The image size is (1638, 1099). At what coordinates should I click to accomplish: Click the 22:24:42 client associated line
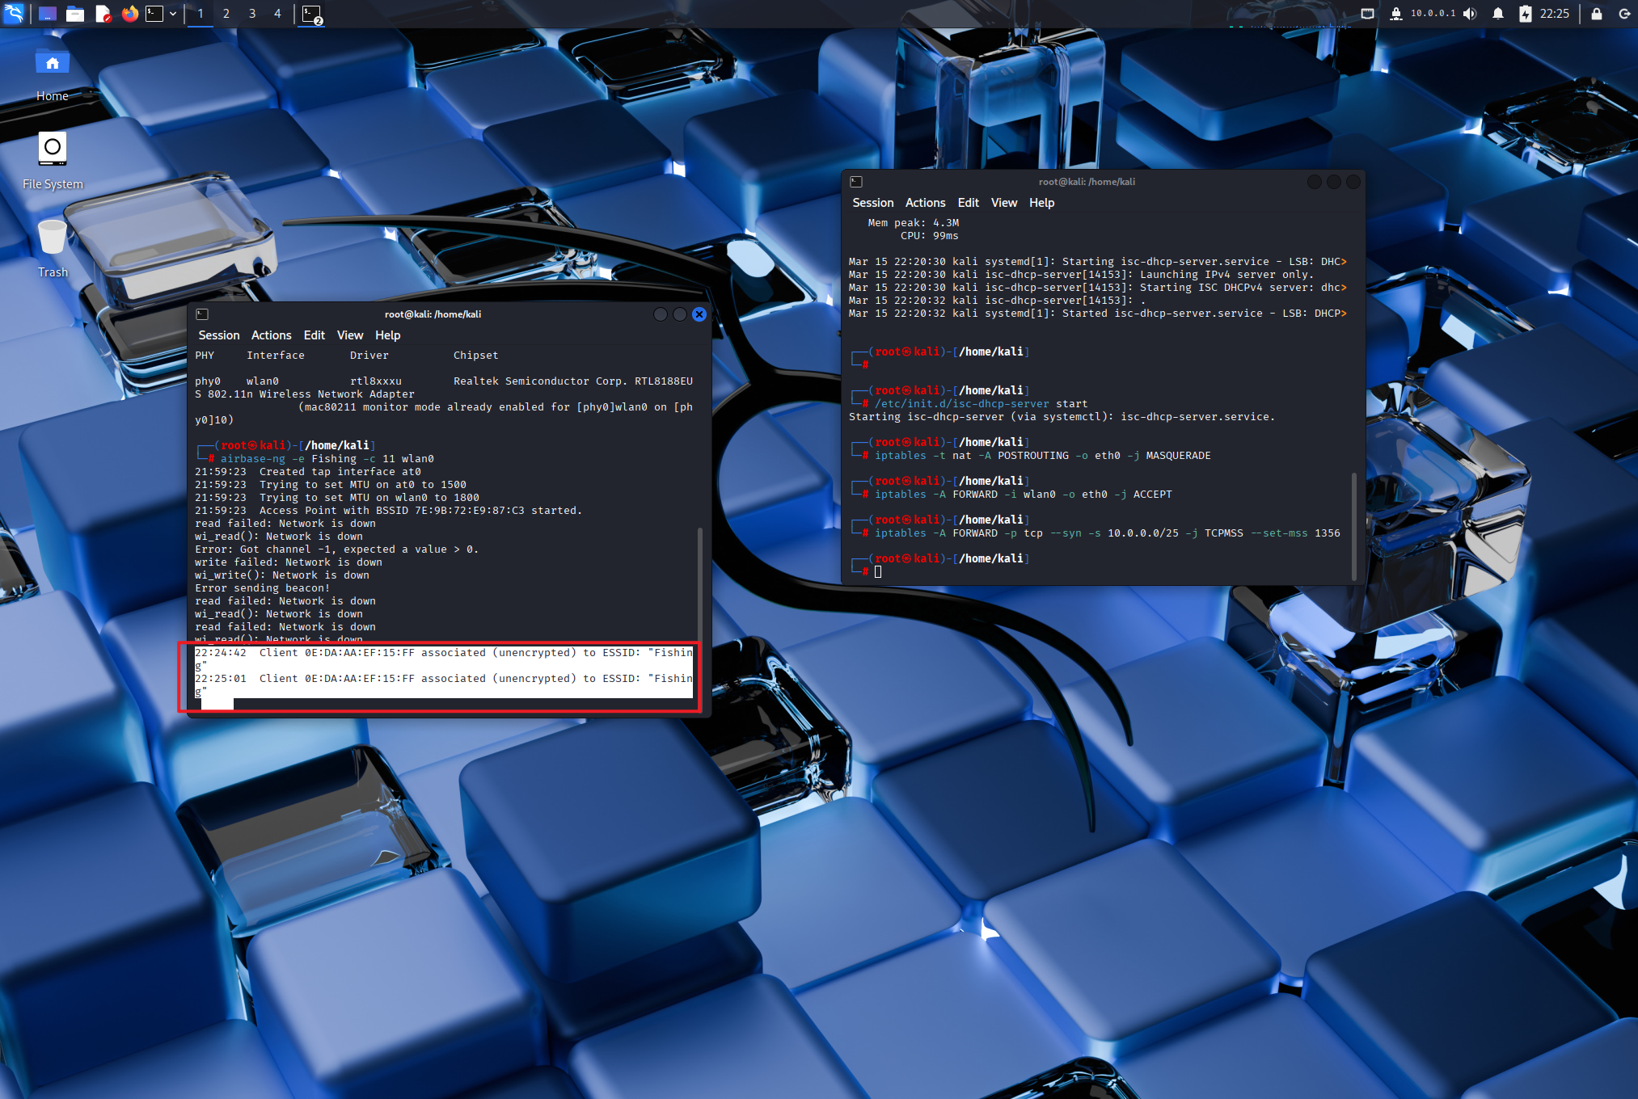(444, 659)
